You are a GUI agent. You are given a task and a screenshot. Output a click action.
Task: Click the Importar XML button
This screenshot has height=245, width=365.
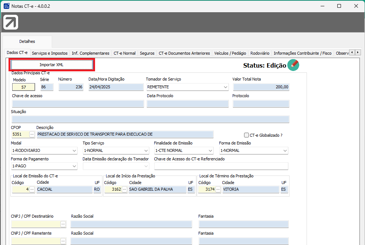click(x=52, y=65)
